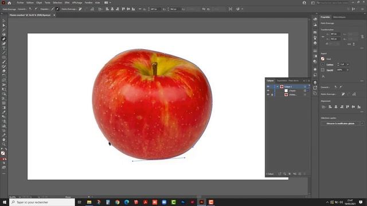Viewport: 367px width, 206px height.
Task: Select the Zoom magnifier tool
Action: (4, 144)
